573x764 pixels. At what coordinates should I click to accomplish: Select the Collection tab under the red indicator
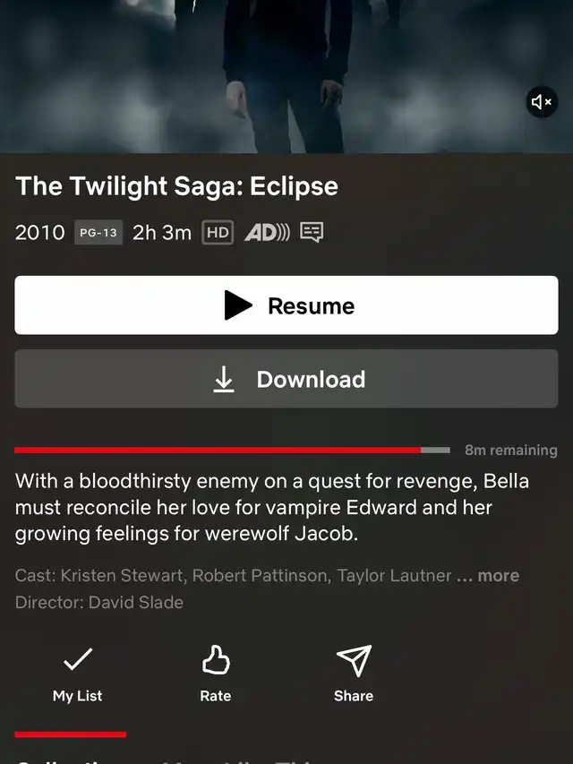tap(71, 760)
